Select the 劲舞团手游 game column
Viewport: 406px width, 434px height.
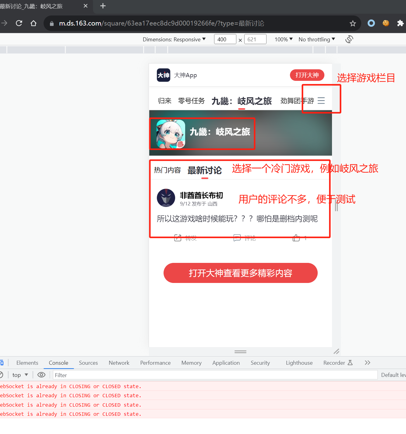[297, 101]
